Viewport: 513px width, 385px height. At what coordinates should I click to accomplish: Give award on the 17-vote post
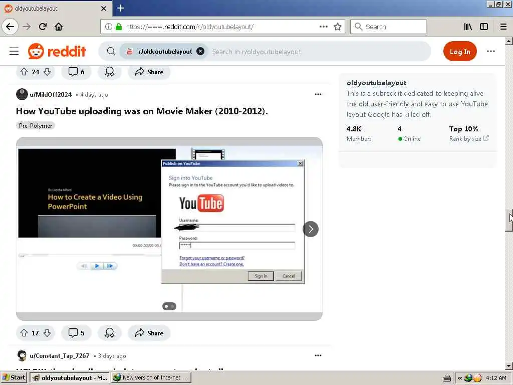click(110, 333)
